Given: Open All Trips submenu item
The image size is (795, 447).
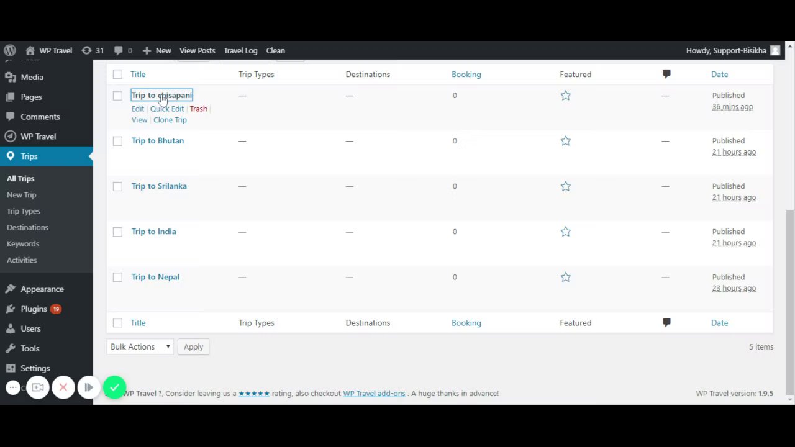Looking at the screenshot, I should (20, 179).
